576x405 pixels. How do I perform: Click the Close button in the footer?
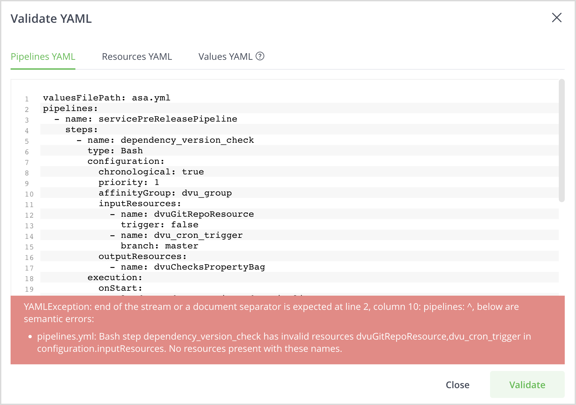tap(457, 385)
